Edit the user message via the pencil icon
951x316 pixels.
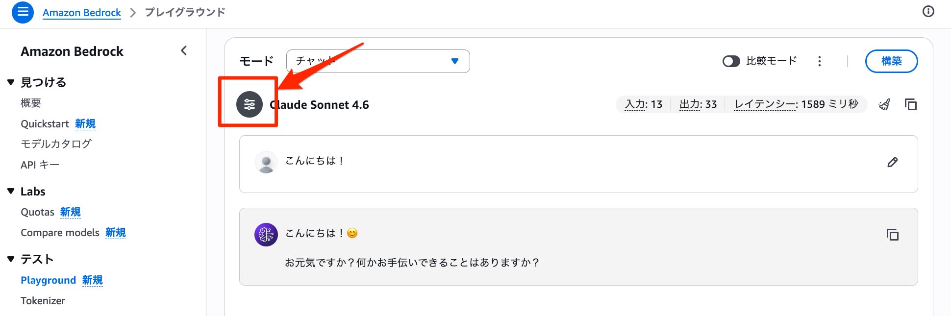(x=893, y=162)
